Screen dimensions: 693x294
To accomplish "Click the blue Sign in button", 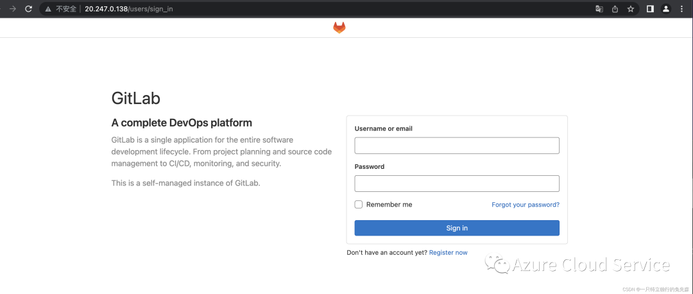I will pyautogui.click(x=457, y=228).
